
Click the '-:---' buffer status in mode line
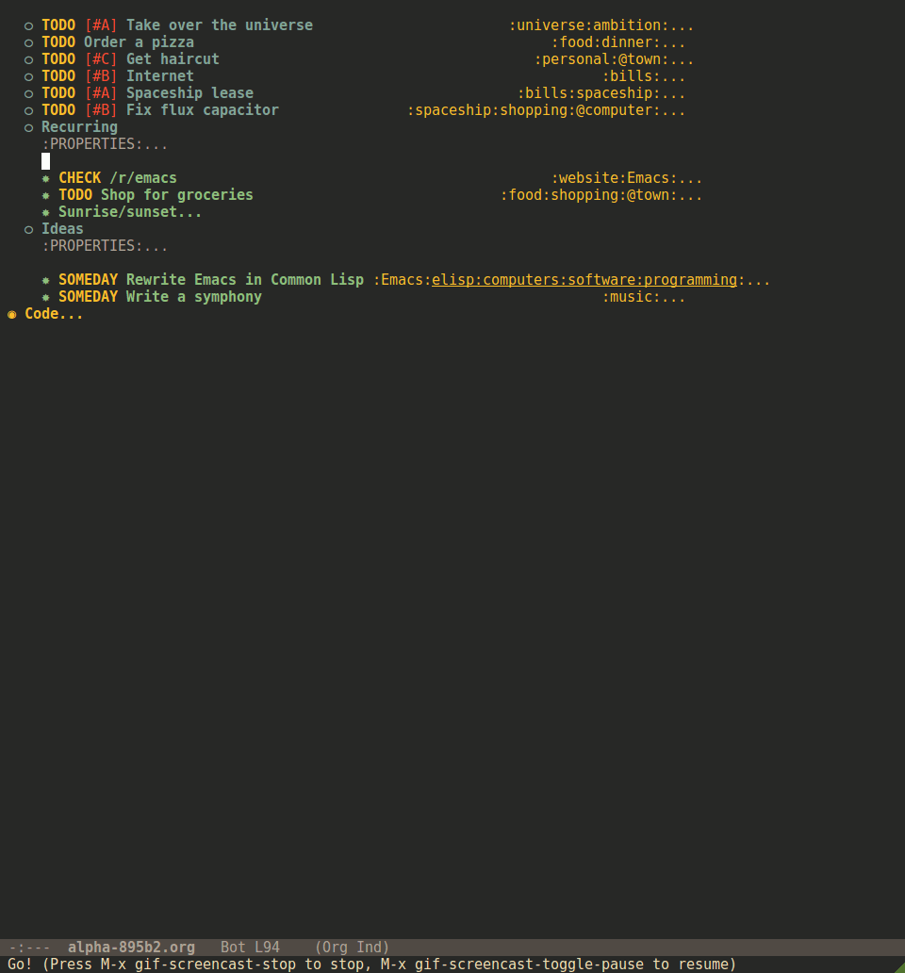[x=30, y=948]
